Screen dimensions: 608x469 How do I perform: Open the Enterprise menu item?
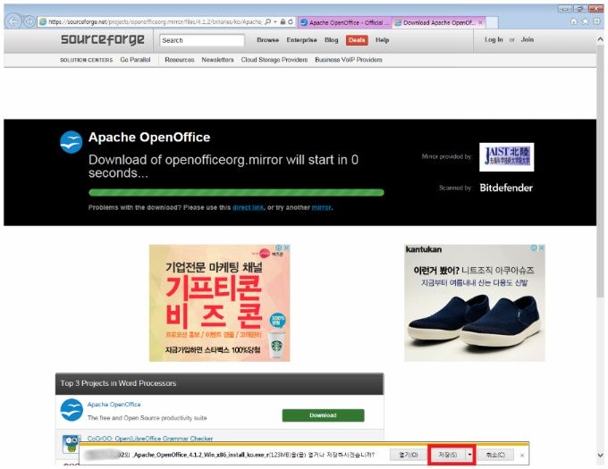pos(301,40)
